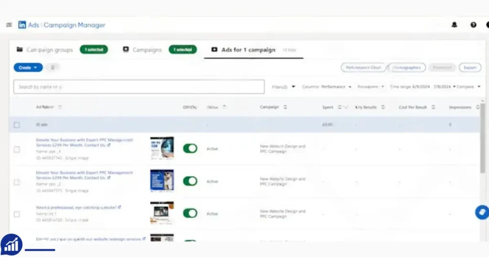Open external link icon for eye-catching website ad
Screen dimensions: 489x257
click(119, 207)
